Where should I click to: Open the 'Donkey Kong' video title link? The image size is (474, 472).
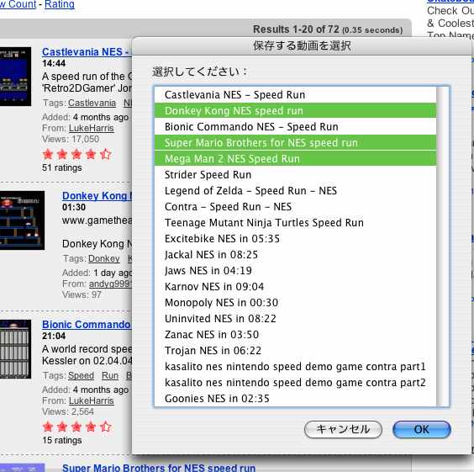coord(97,196)
